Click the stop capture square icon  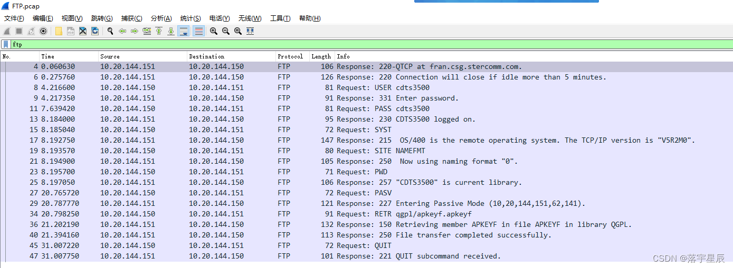coord(19,31)
